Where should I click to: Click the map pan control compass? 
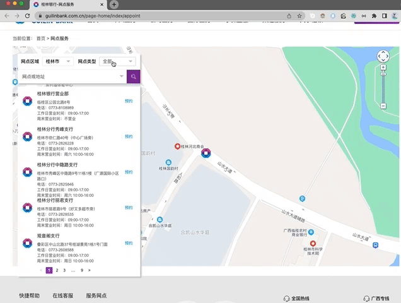[383, 56]
